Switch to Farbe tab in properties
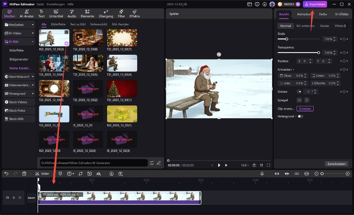Viewport: 354px width, 215px height. [x=323, y=14]
